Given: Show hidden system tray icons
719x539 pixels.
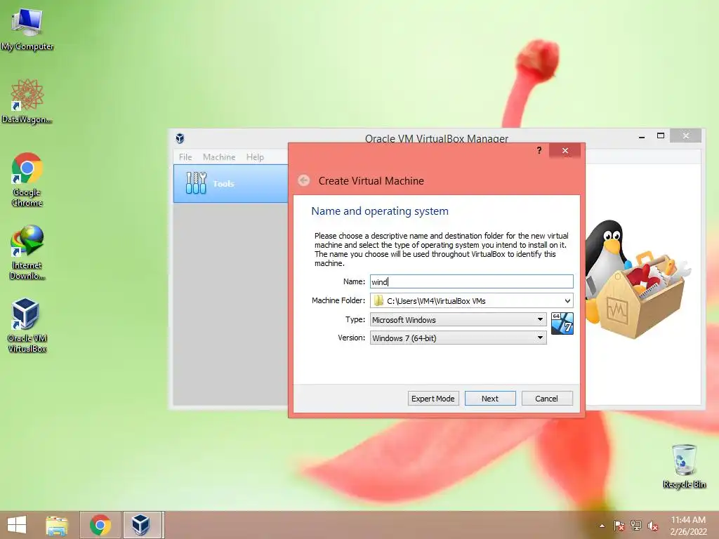Looking at the screenshot, I should click(602, 526).
